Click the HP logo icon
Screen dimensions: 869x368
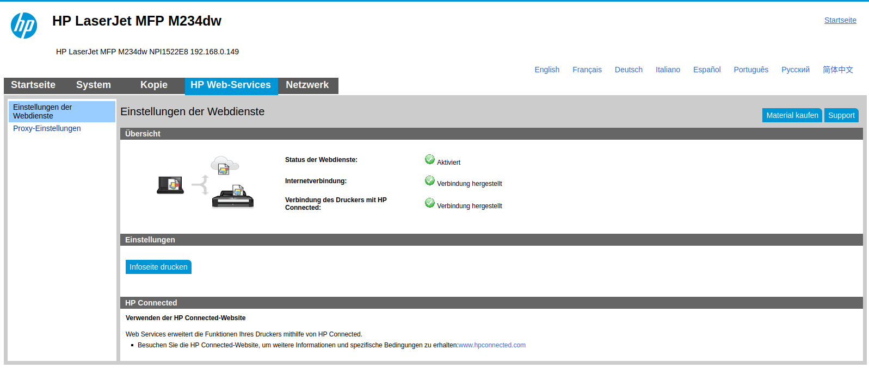coord(24,26)
